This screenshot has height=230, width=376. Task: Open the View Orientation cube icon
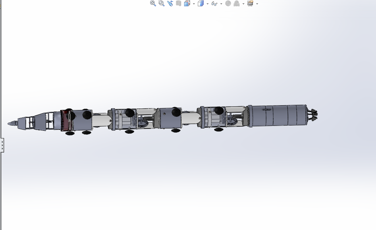[187, 3]
